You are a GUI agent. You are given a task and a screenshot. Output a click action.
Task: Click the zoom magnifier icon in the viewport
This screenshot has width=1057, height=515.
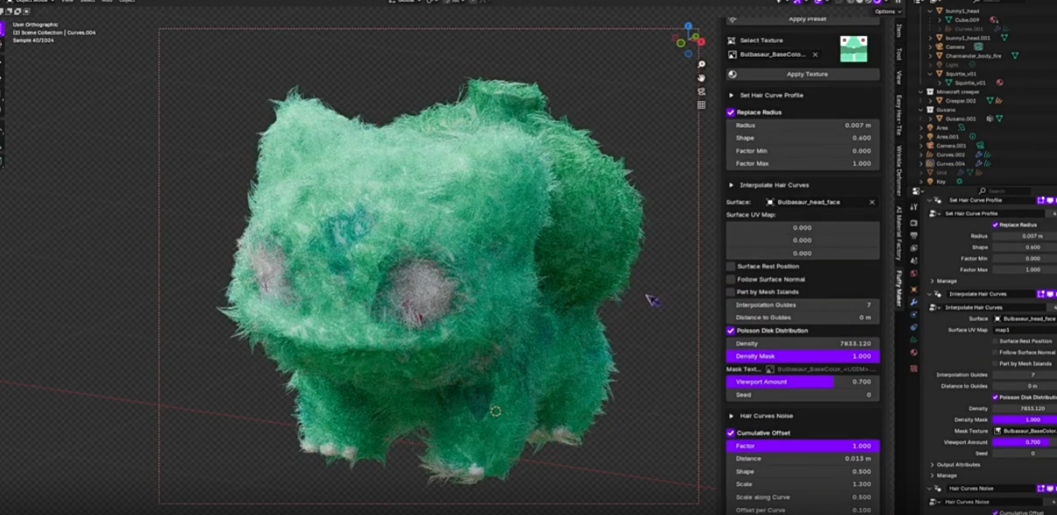coord(702,65)
